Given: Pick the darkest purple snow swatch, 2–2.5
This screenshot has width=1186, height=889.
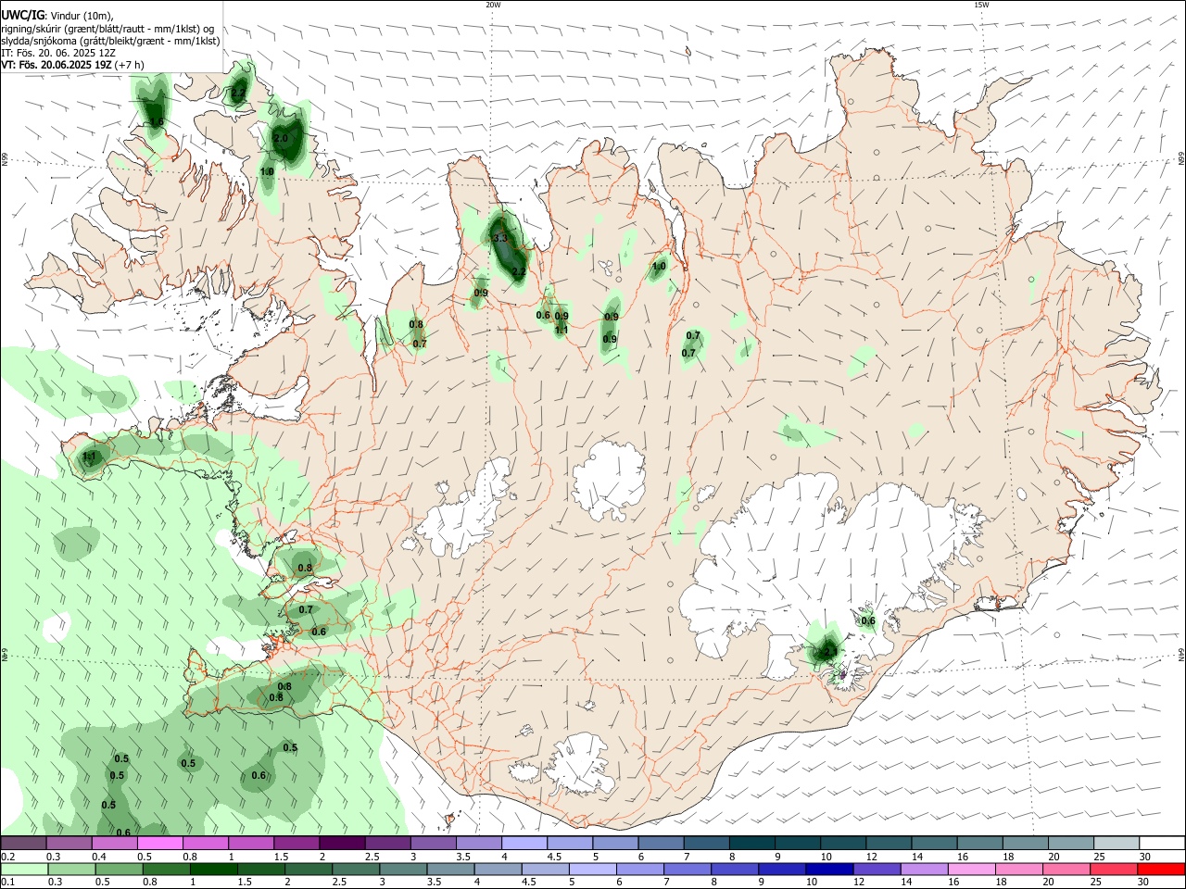Looking at the screenshot, I should tap(342, 843).
